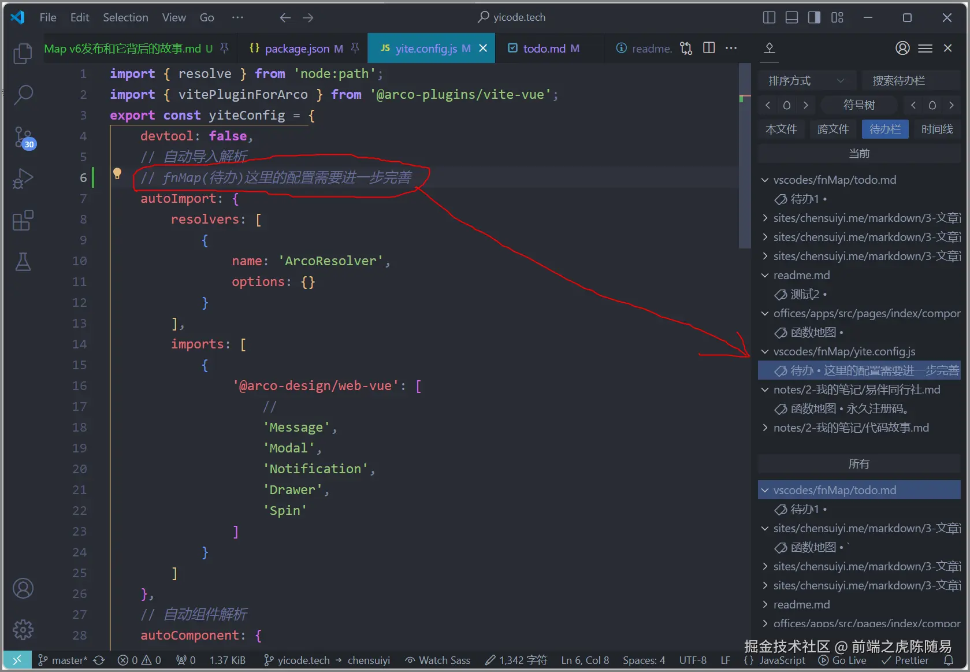Unpin the package.json tab
This screenshot has width=970, height=672.
pyautogui.click(x=355, y=48)
